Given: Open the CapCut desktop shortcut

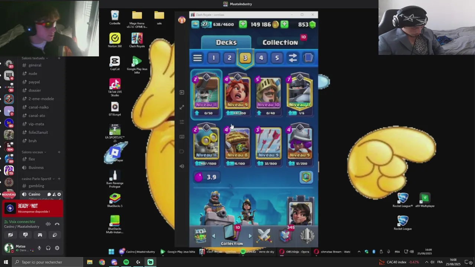Looking at the screenshot, I should pos(115,63).
